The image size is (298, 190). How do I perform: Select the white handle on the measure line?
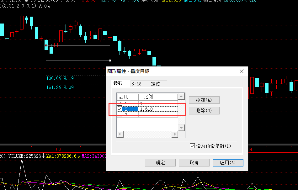click(x=110, y=61)
